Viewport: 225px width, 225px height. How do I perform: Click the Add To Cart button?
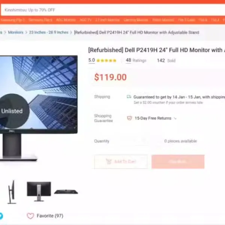(x=121, y=162)
